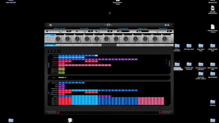Select PREAMP channel 12 in FROM matrix
Screen dimensions: 219x123
tap(96, 55)
